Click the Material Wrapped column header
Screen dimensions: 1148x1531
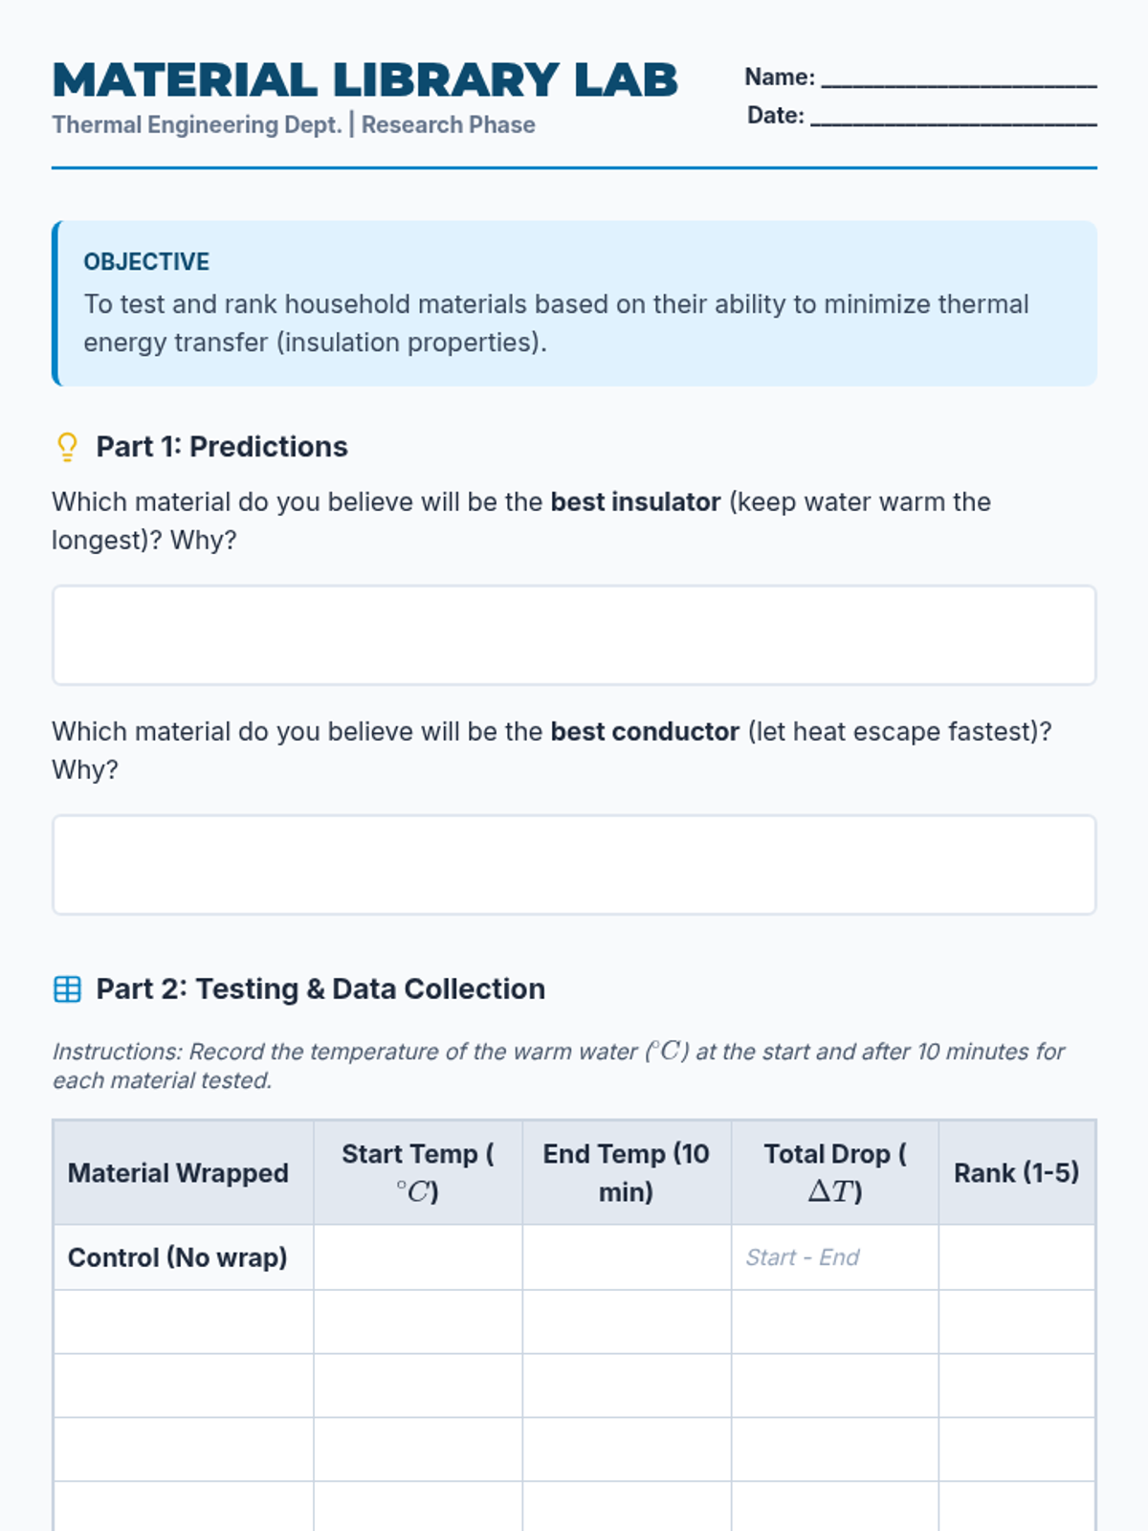pyautogui.click(x=178, y=1173)
